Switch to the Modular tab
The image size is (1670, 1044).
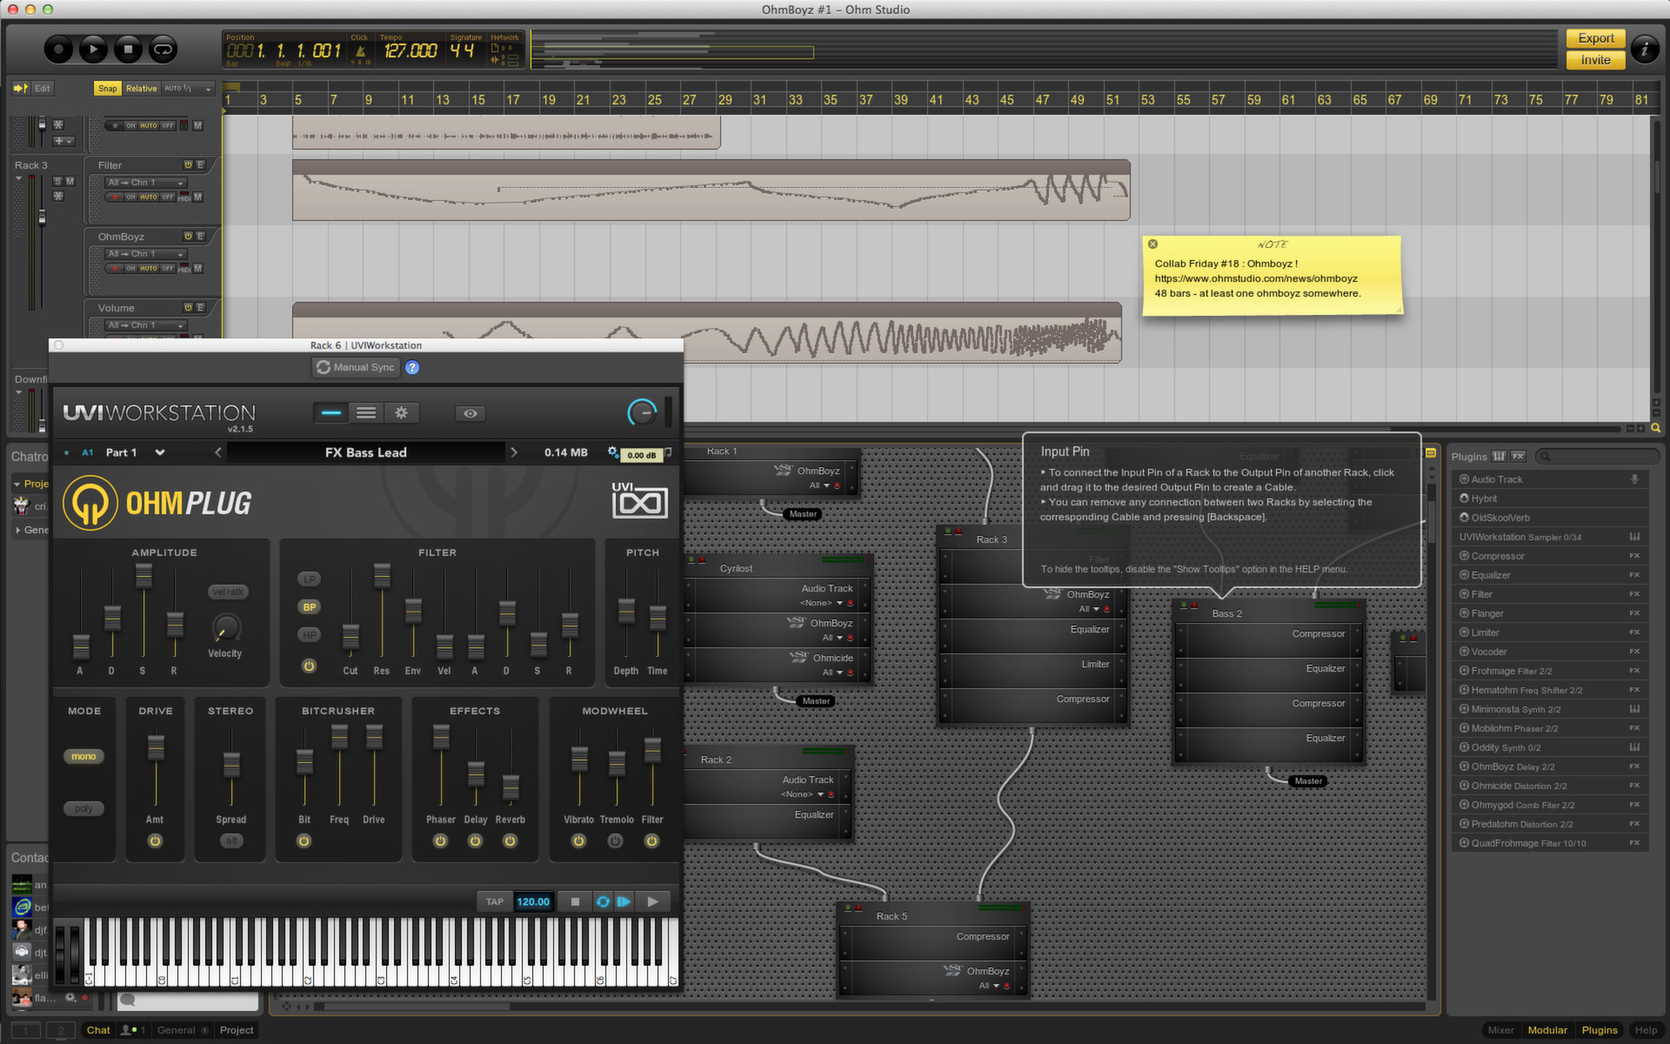(x=1547, y=1029)
